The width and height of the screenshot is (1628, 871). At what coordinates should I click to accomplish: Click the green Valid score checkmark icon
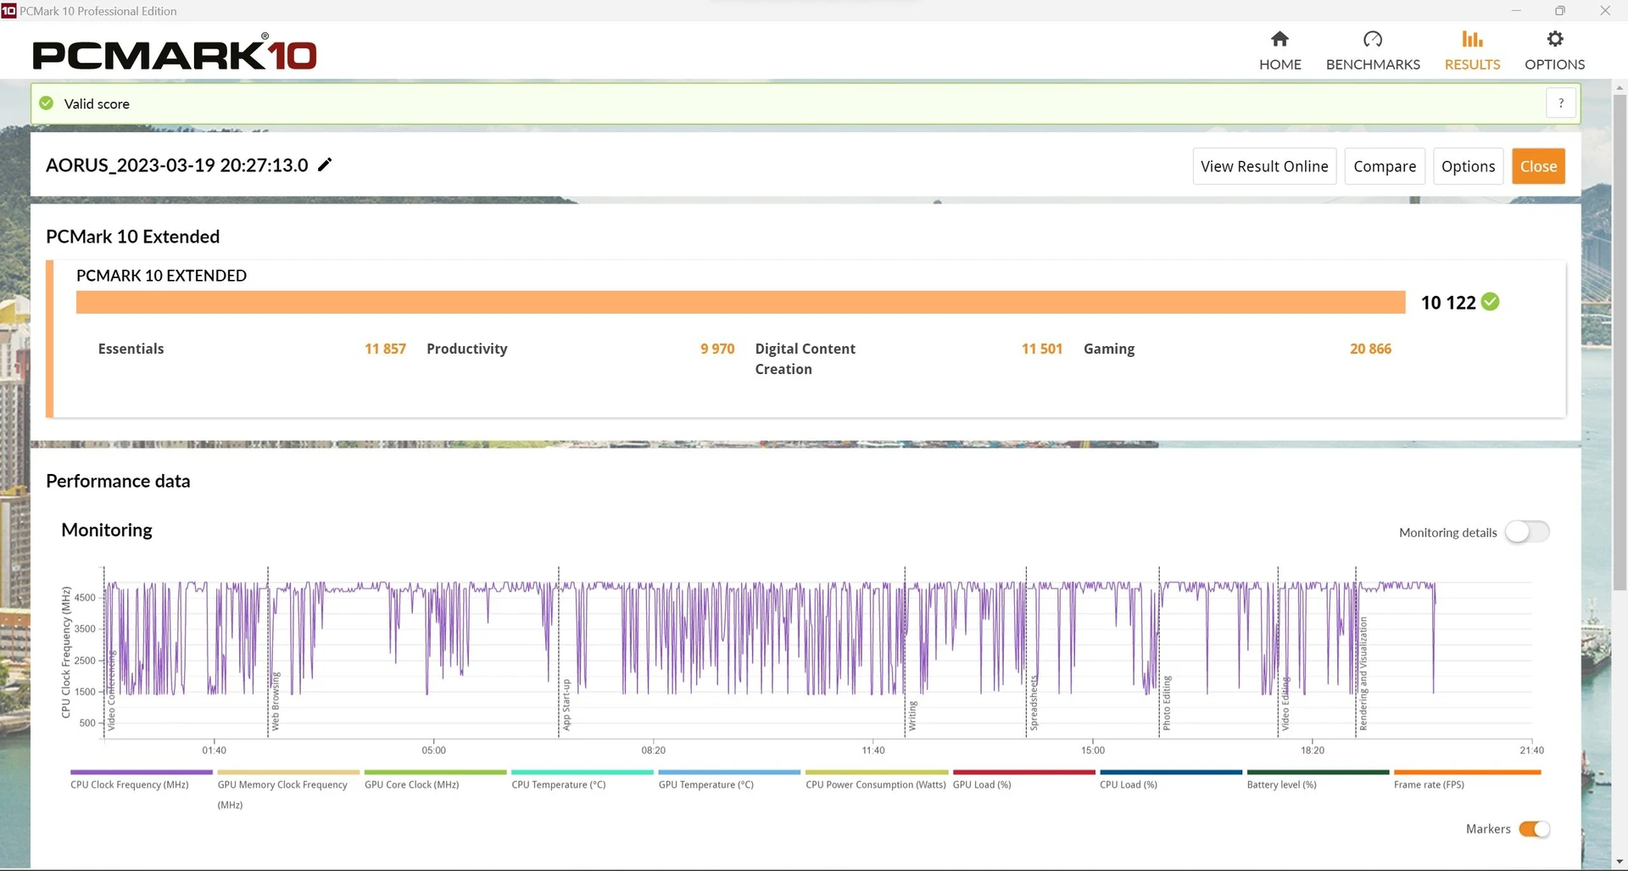coord(47,103)
